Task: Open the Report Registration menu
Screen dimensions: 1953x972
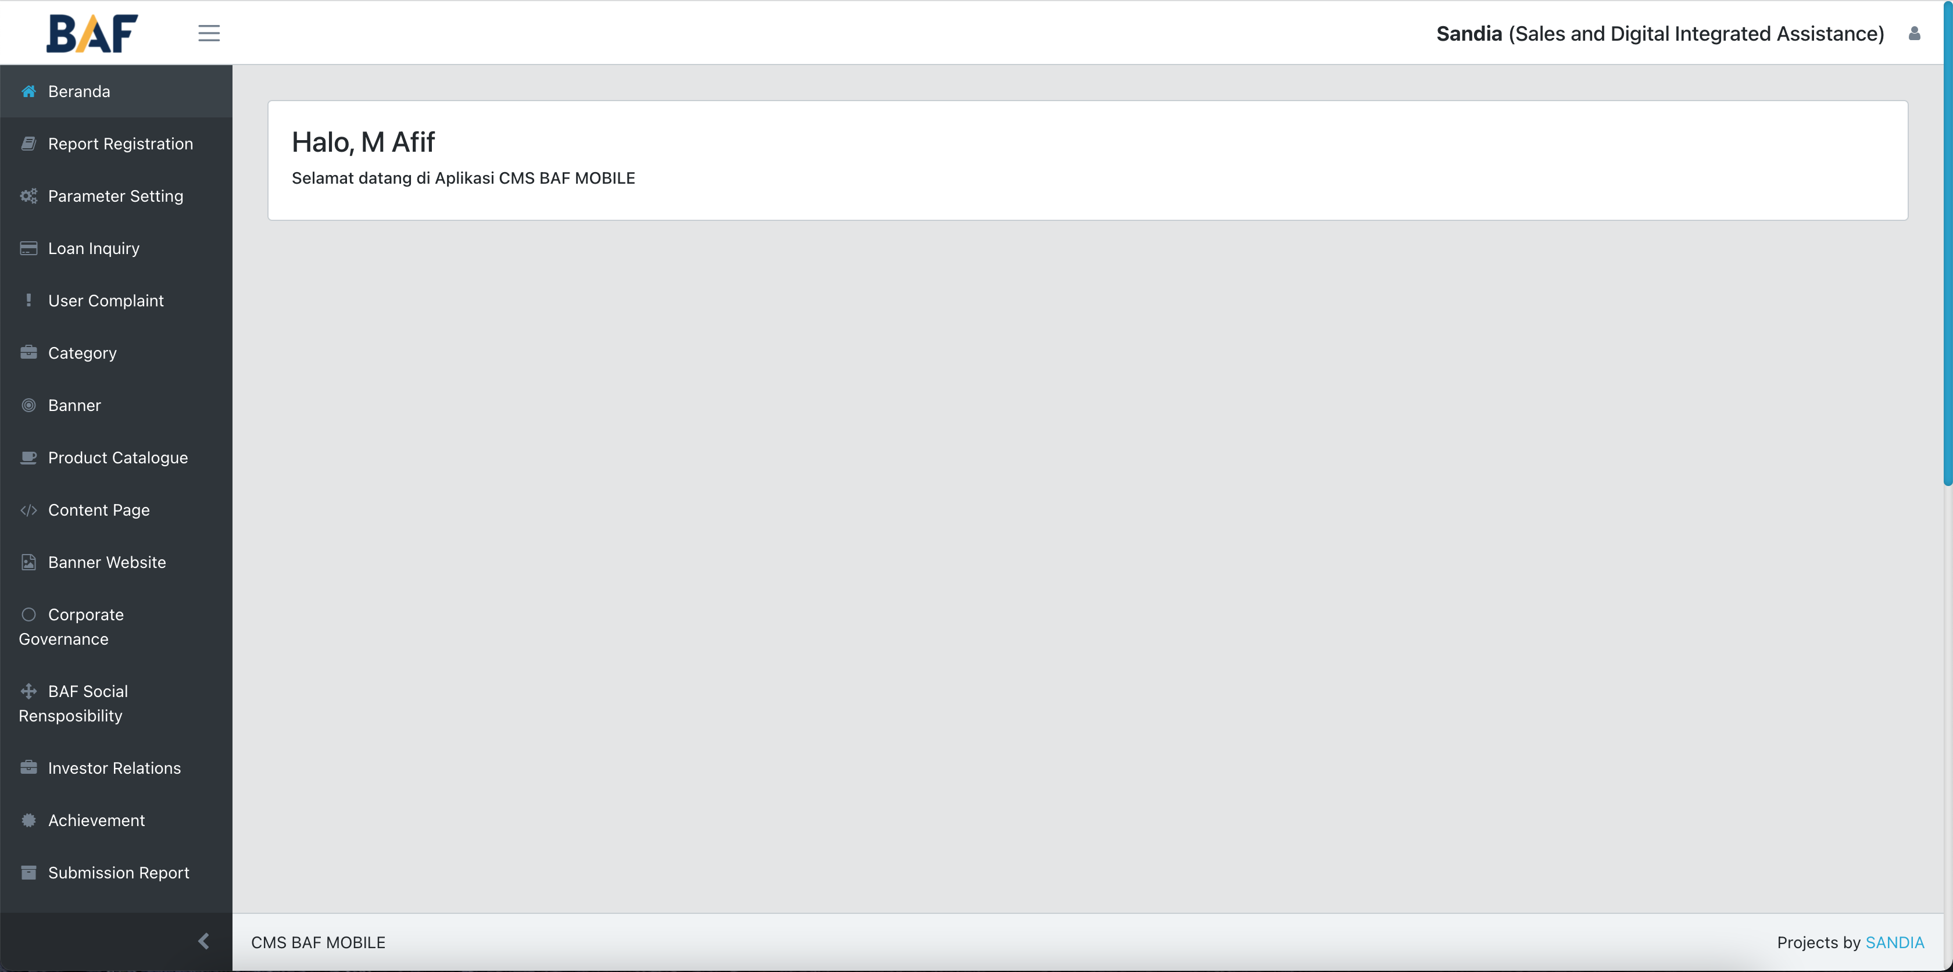Action: [x=116, y=143]
